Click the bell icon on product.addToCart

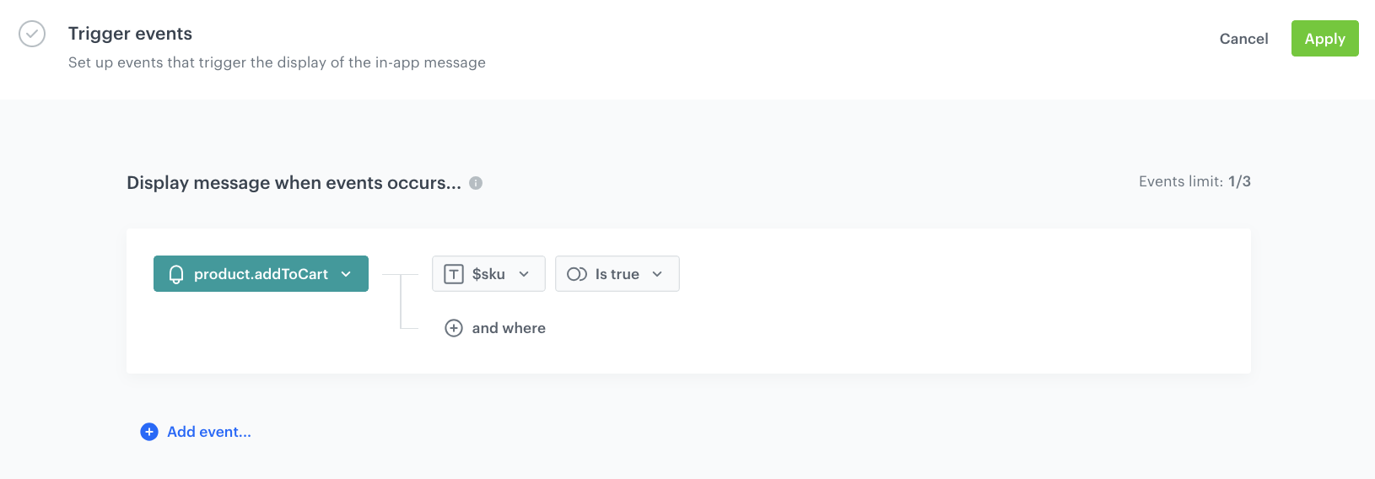coord(176,274)
